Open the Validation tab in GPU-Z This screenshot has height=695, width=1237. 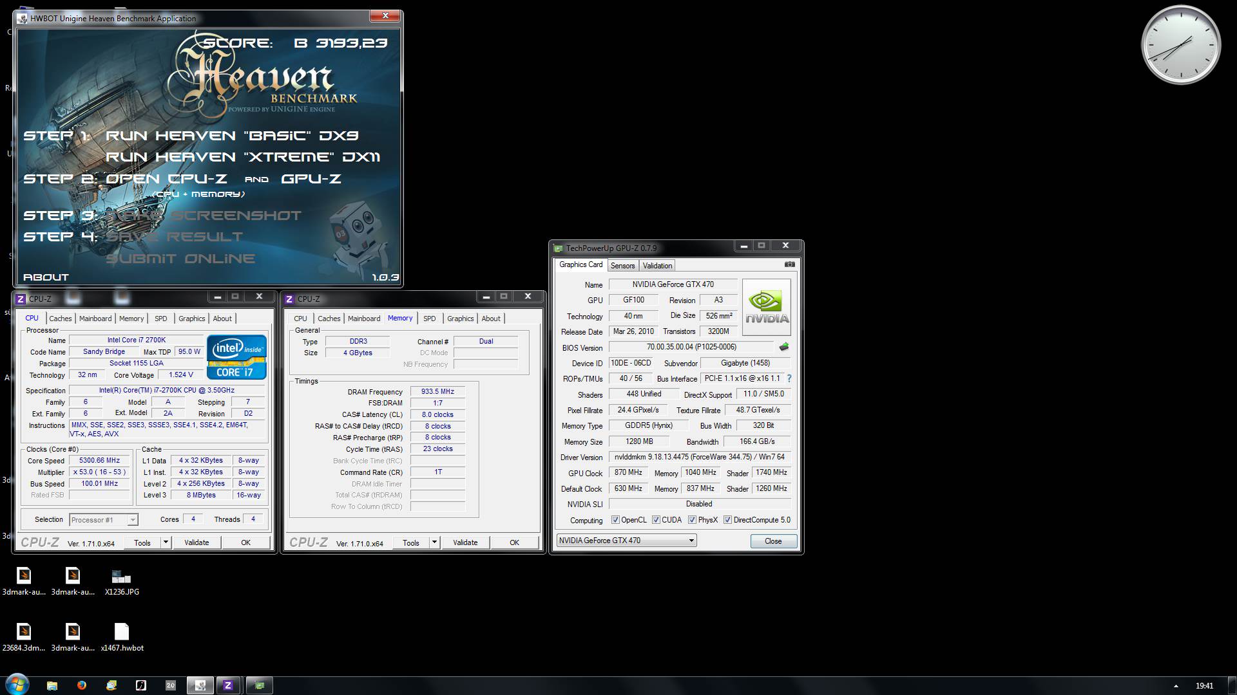click(x=657, y=265)
